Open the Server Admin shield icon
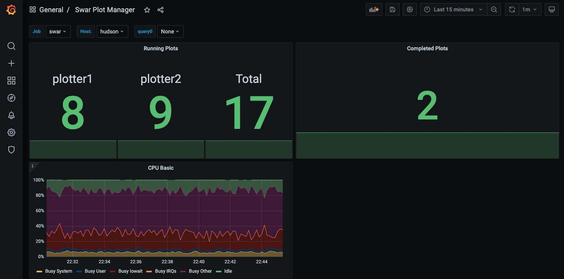This screenshot has height=279, width=564. [11, 150]
